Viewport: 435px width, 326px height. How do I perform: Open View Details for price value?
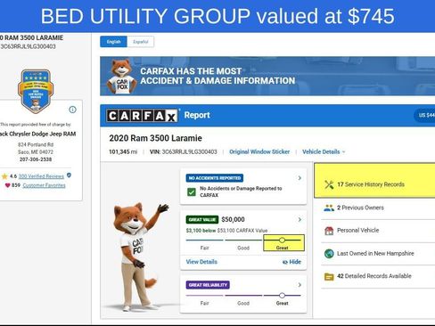[201, 262]
